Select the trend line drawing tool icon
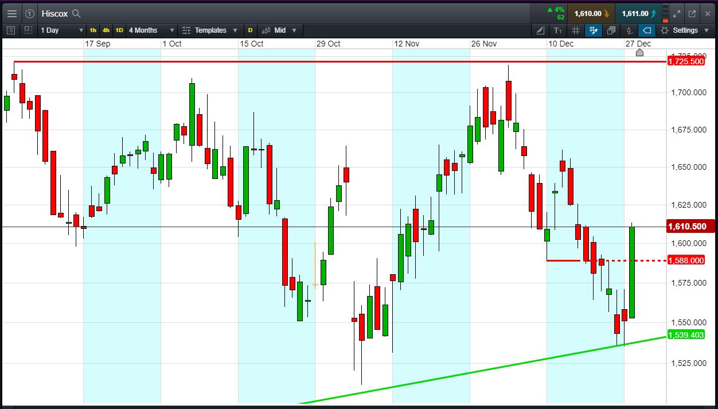The height and width of the screenshot is (409, 718). 540,30
